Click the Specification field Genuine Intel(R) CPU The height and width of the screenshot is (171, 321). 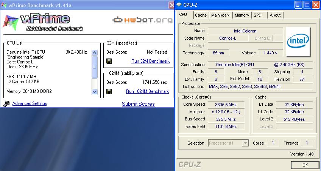tap(260, 65)
